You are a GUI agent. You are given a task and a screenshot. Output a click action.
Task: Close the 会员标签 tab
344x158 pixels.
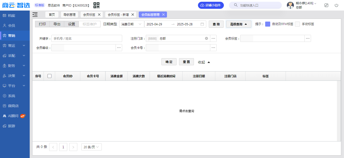99,15
